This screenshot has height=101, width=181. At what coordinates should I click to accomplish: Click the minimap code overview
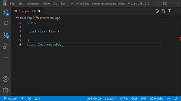tap(170, 21)
